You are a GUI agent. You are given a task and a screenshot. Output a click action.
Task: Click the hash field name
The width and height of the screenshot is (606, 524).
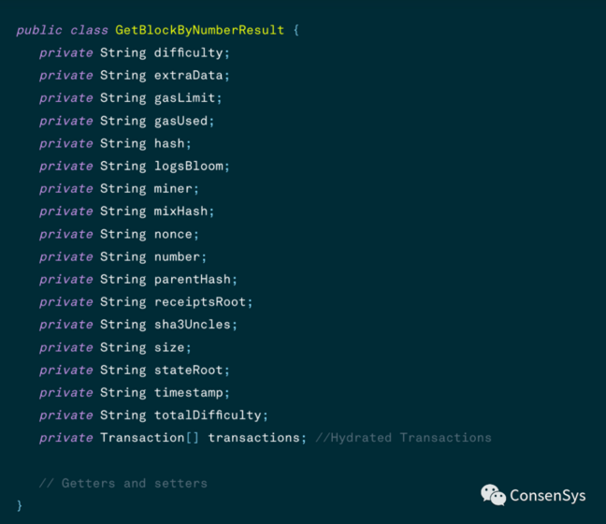pos(169,143)
